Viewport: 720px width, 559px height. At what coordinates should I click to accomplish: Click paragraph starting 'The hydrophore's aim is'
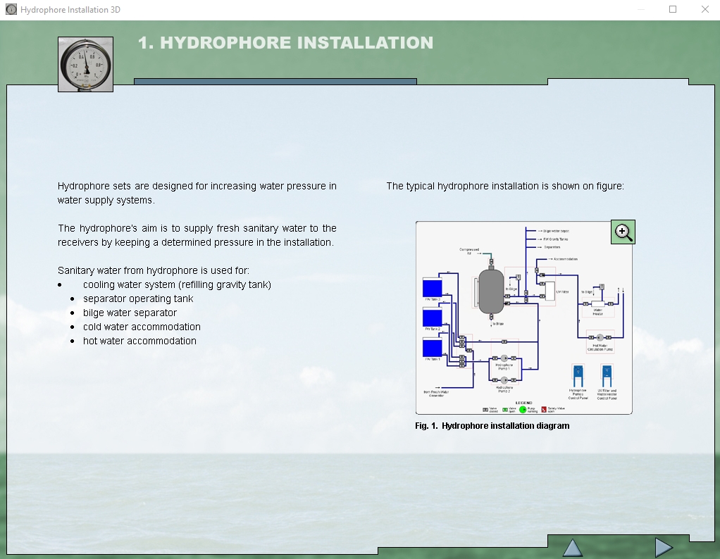point(197,235)
